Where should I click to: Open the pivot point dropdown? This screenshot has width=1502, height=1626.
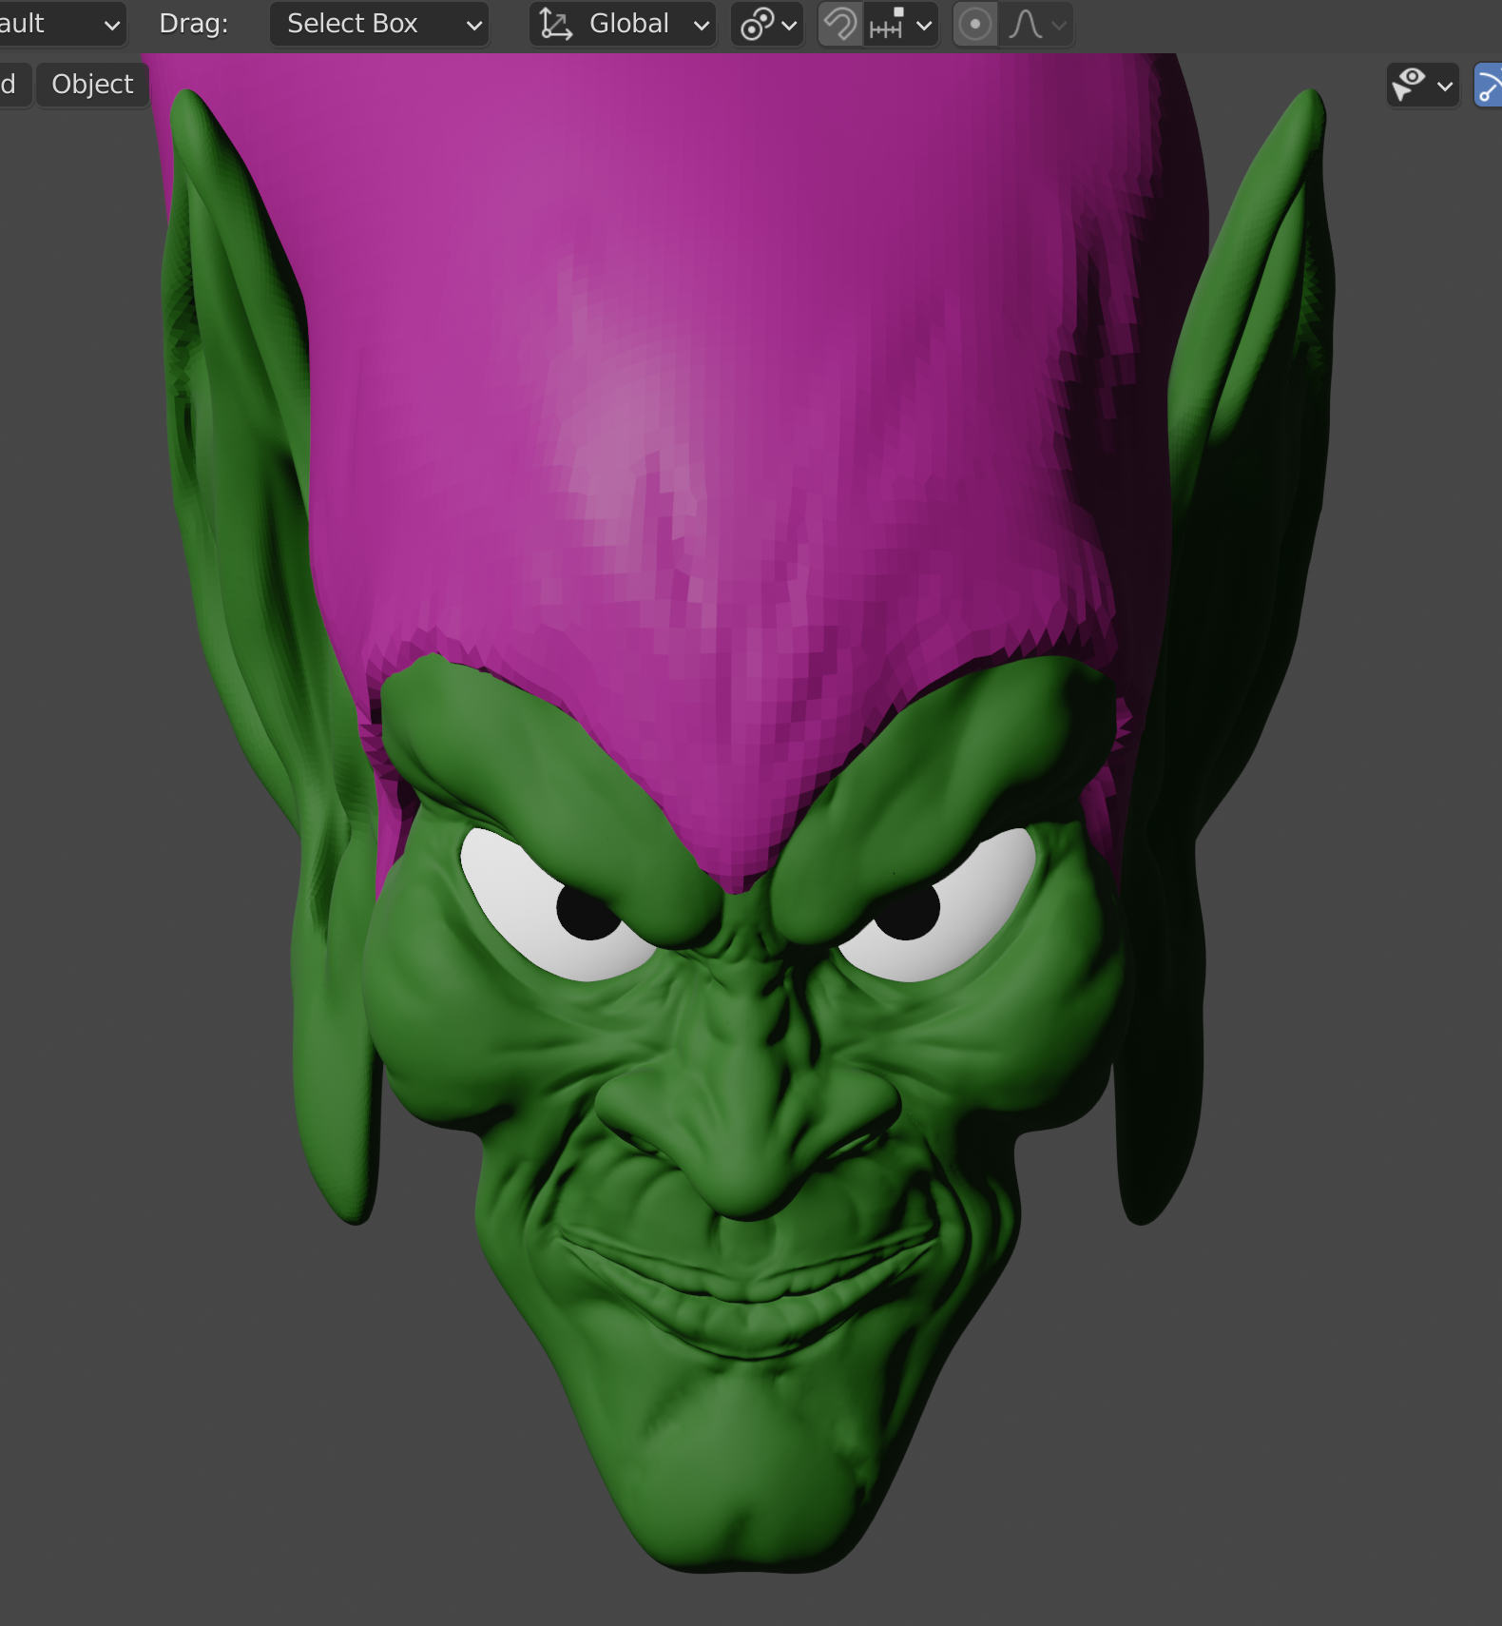pos(768,24)
